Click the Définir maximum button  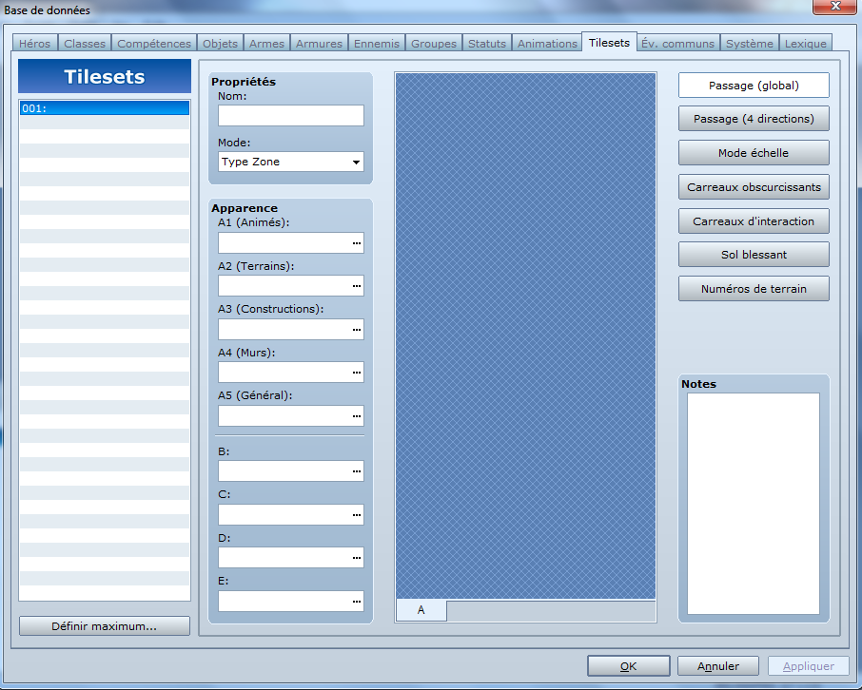(105, 626)
